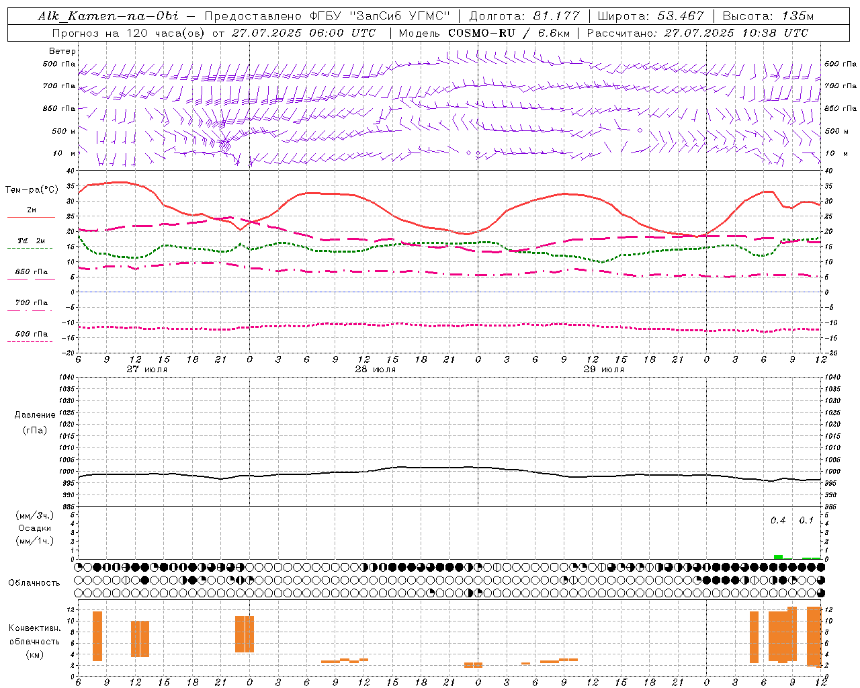The image size is (860, 688).
Task: Click the (гПа) unit under Давление
Action: pyautogui.click(x=35, y=431)
